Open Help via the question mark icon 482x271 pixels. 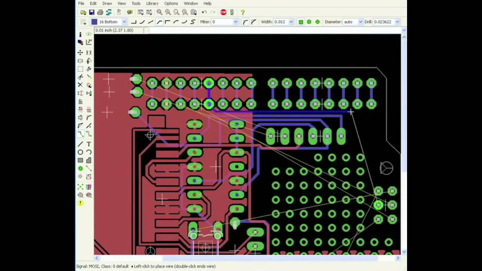[243, 12]
